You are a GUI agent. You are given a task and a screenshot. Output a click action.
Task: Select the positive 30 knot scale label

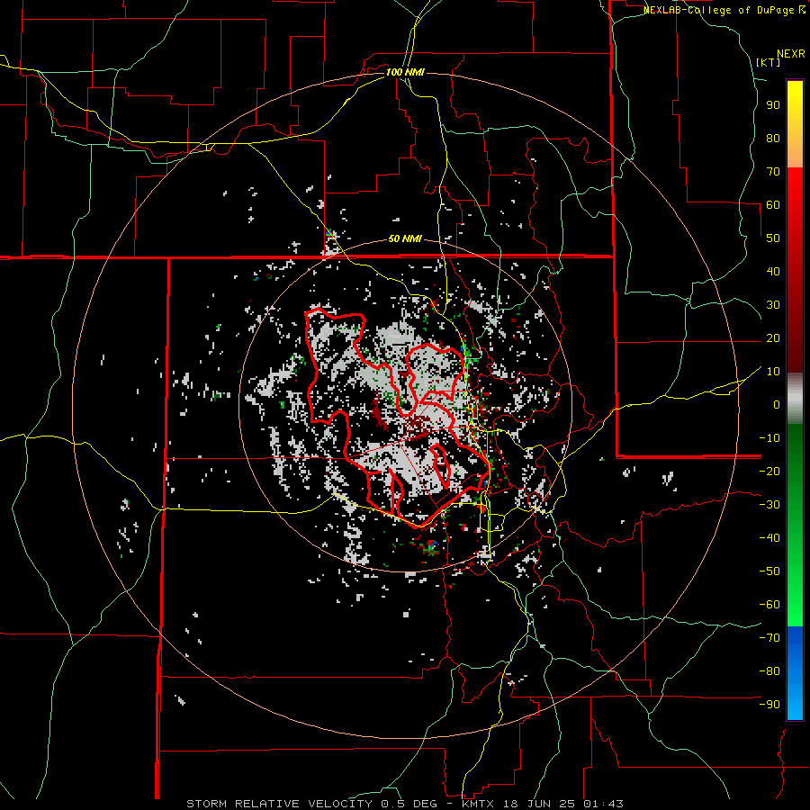coord(773,305)
